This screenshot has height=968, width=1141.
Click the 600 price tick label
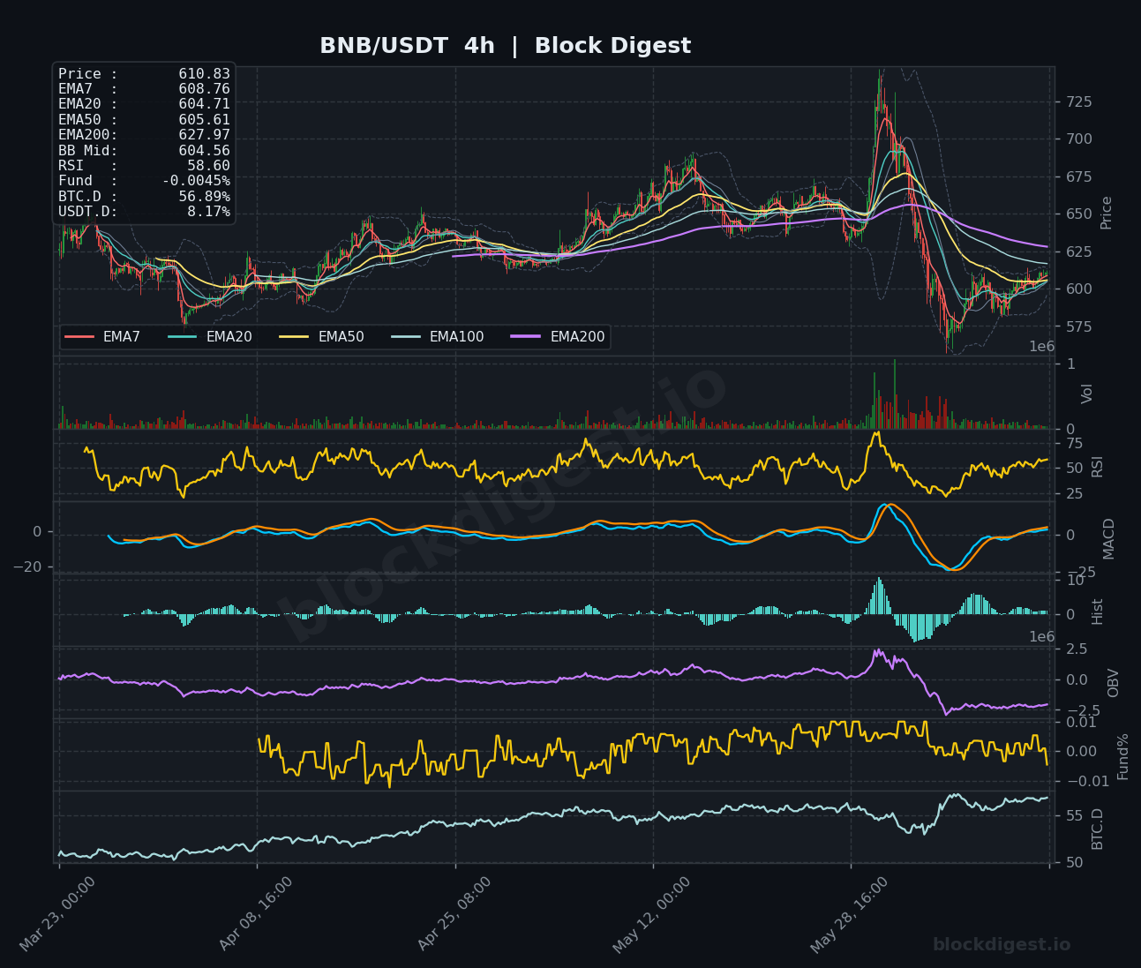click(x=1078, y=289)
